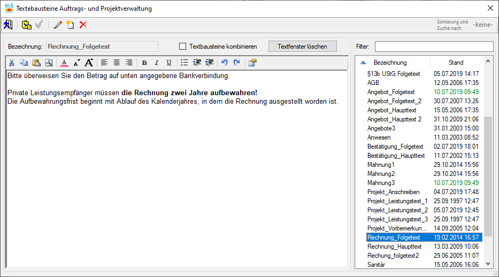Click the exit door icon in toolbar
Screen dimensions: 499x277
pyautogui.click(x=7, y=25)
